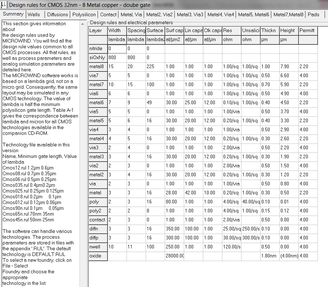Switch to the Summary tab
Viewport: 328px width, 287px height.
[x=13, y=14]
